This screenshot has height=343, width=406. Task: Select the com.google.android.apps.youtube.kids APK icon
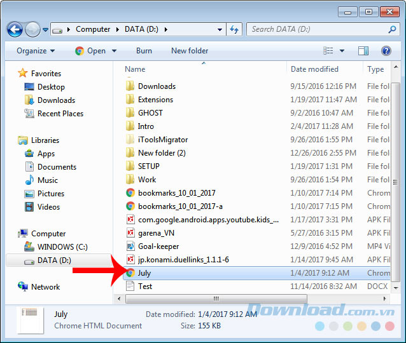(x=130, y=219)
